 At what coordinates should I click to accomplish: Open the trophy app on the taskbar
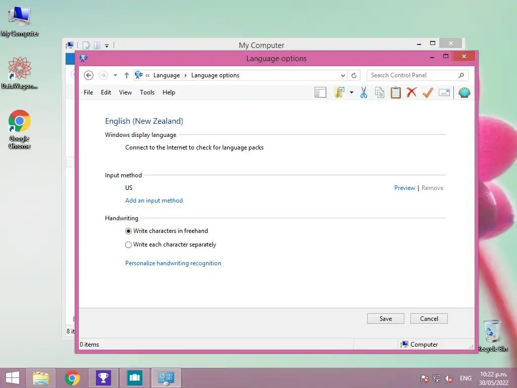(x=103, y=378)
